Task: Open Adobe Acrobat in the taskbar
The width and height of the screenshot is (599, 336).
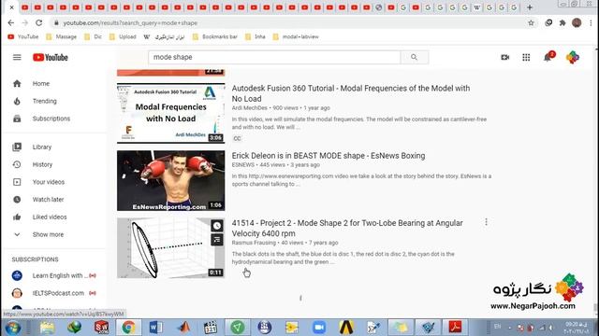Action: pos(455,328)
